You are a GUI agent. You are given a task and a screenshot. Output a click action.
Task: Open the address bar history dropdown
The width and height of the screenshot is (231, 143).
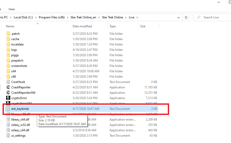[x=179, y=18]
